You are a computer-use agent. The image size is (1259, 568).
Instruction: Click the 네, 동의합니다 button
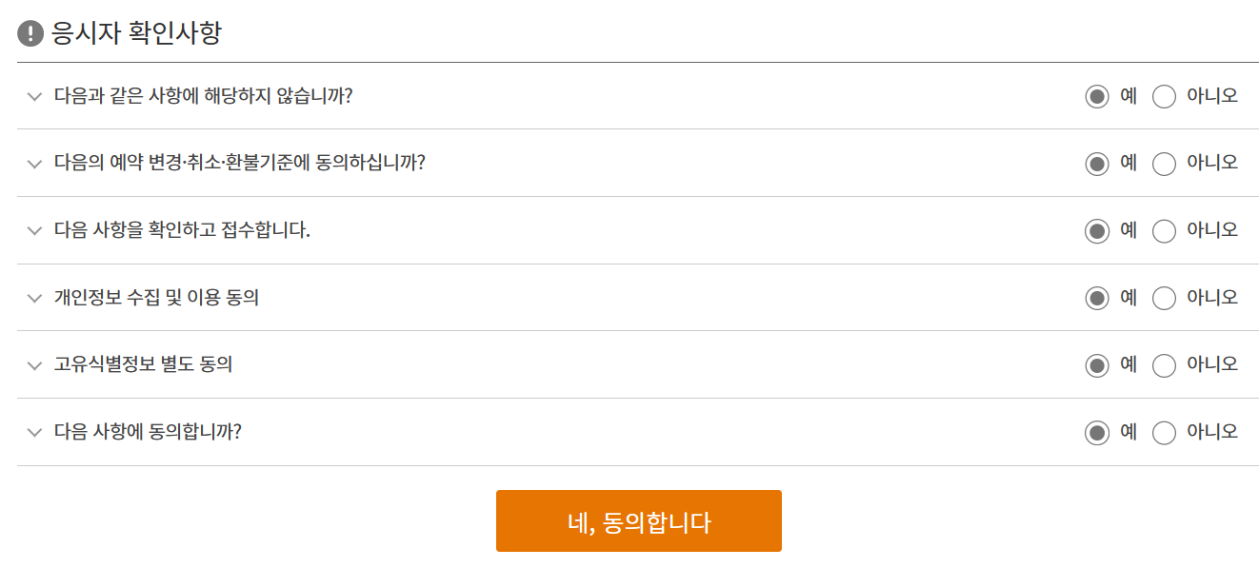[638, 520]
